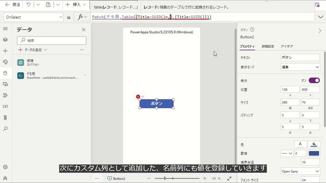This screenshot has width=326, height=183.
Task: Open the 挿入 insert menu
Action: (76, 5)
